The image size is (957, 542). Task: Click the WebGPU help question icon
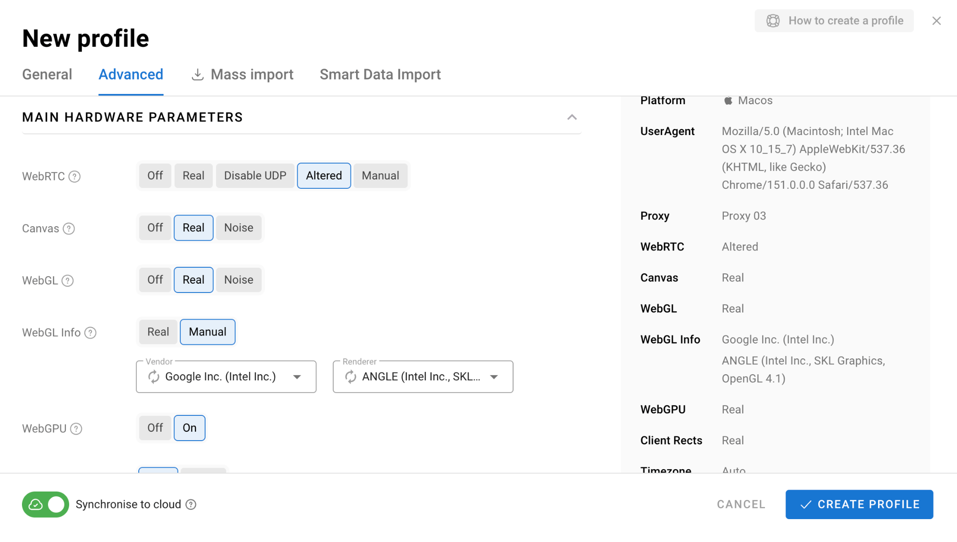[76, 429]
